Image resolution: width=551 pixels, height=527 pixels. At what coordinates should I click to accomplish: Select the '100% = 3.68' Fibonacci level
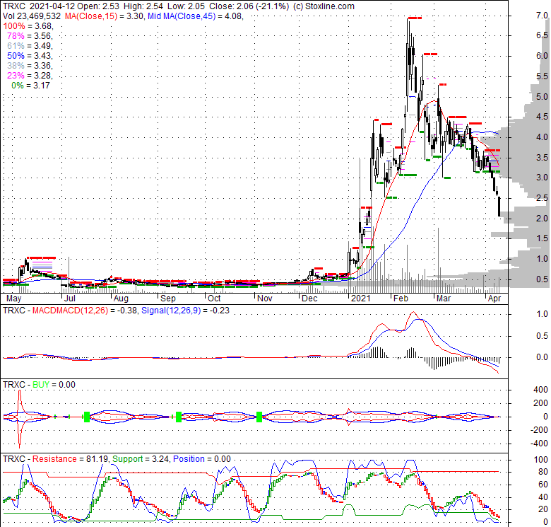tap(28, 26)
